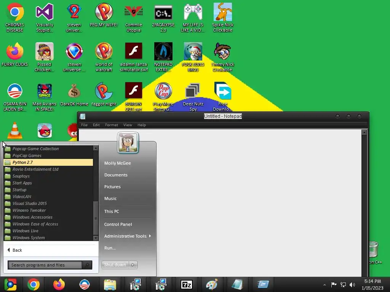390x292 pixels.
Task: Open Documents from the Start menu
Action: 116,175
